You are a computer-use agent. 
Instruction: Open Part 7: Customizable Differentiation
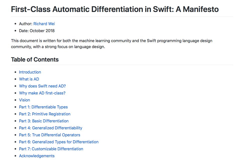click(51, 149)
